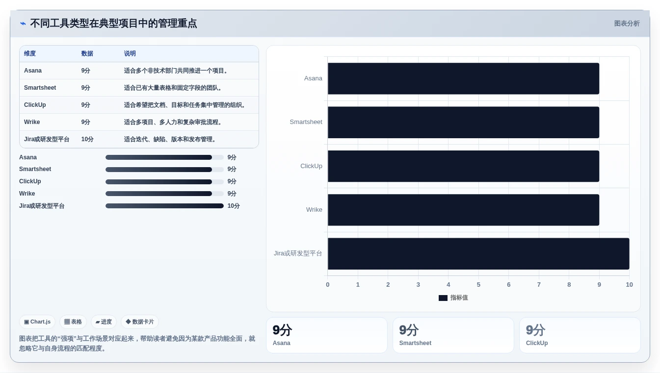Screen dimensions: 660x373
Task: Click 适合多项目、多人力和复杂审批流程。
Action: click(x=174, y=122)
